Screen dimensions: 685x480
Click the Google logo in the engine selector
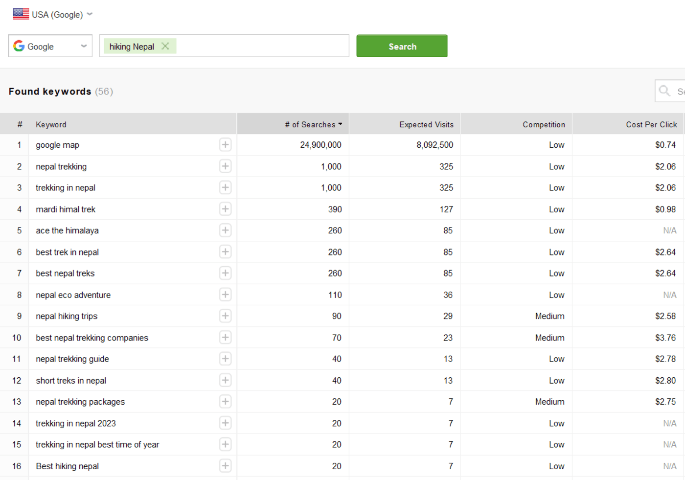click(x=19, y=46)
